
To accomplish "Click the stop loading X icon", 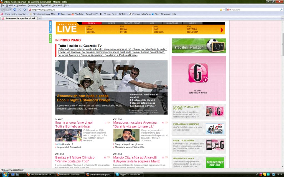I will [x=20, y=10].
